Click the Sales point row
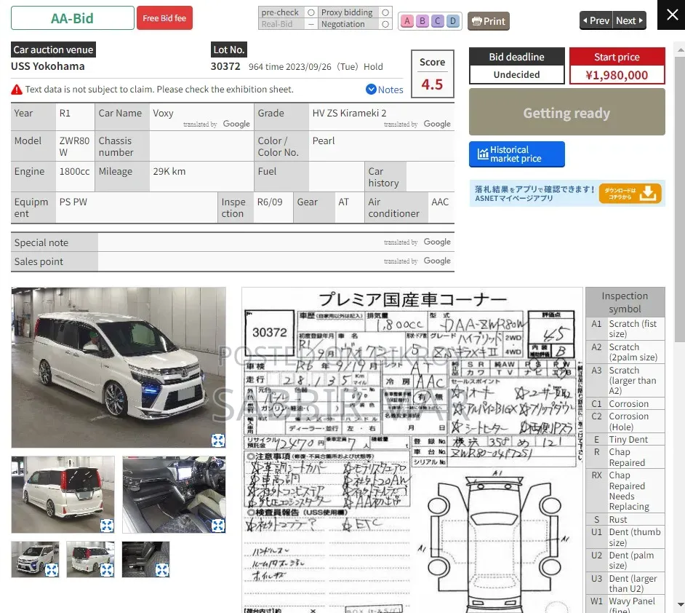The height and width of the screenshot is (613, 685). tap(233, 261)
